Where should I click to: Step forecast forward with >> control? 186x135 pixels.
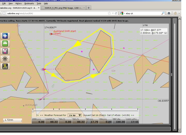point(133,115)
